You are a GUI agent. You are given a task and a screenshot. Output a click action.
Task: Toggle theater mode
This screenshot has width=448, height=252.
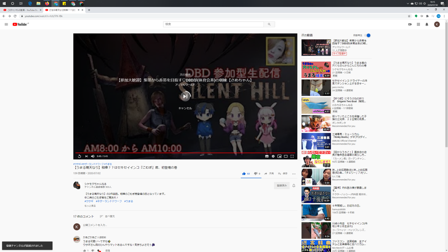pyautogui.click(x=286, y=156)
